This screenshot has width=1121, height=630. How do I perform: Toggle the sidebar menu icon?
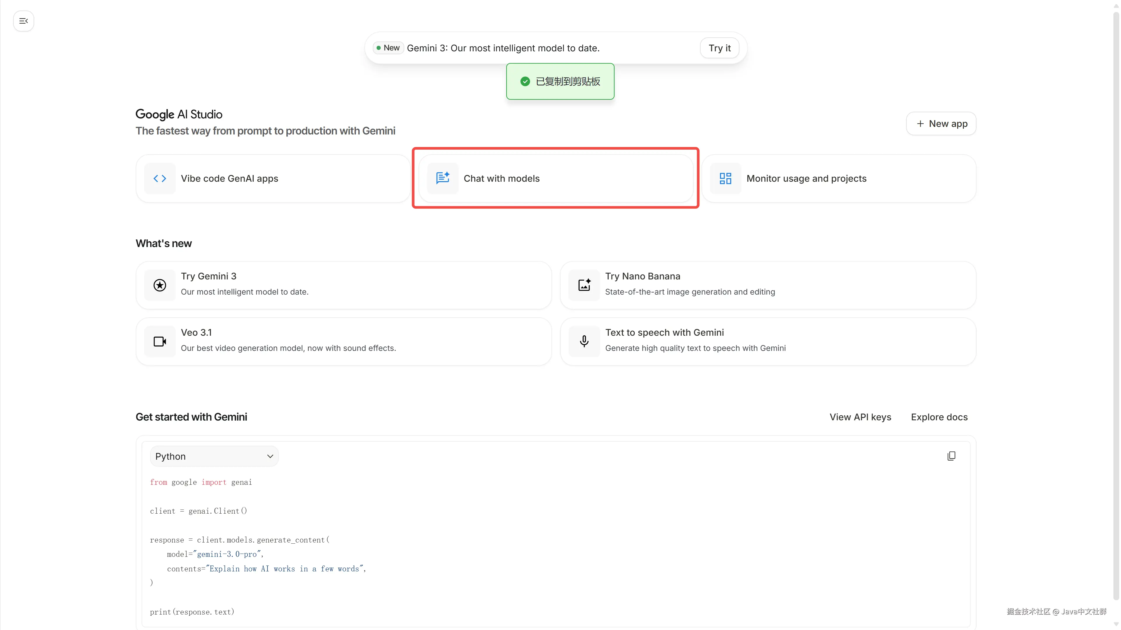click(x=23, y=21)
